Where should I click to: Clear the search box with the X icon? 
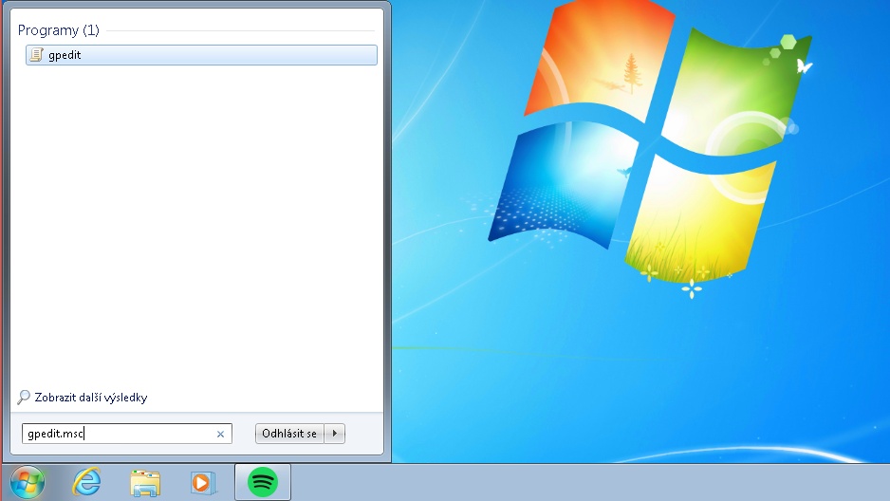tap(220, 434)
